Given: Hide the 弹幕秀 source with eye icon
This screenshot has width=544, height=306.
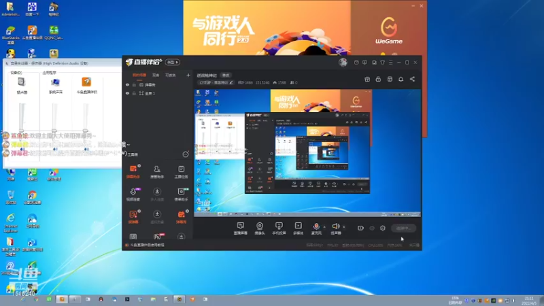Looking at the screenshot, I should tap(127, 84).
